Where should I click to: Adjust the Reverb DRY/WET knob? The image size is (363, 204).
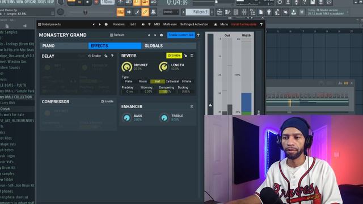click(126, 67)
